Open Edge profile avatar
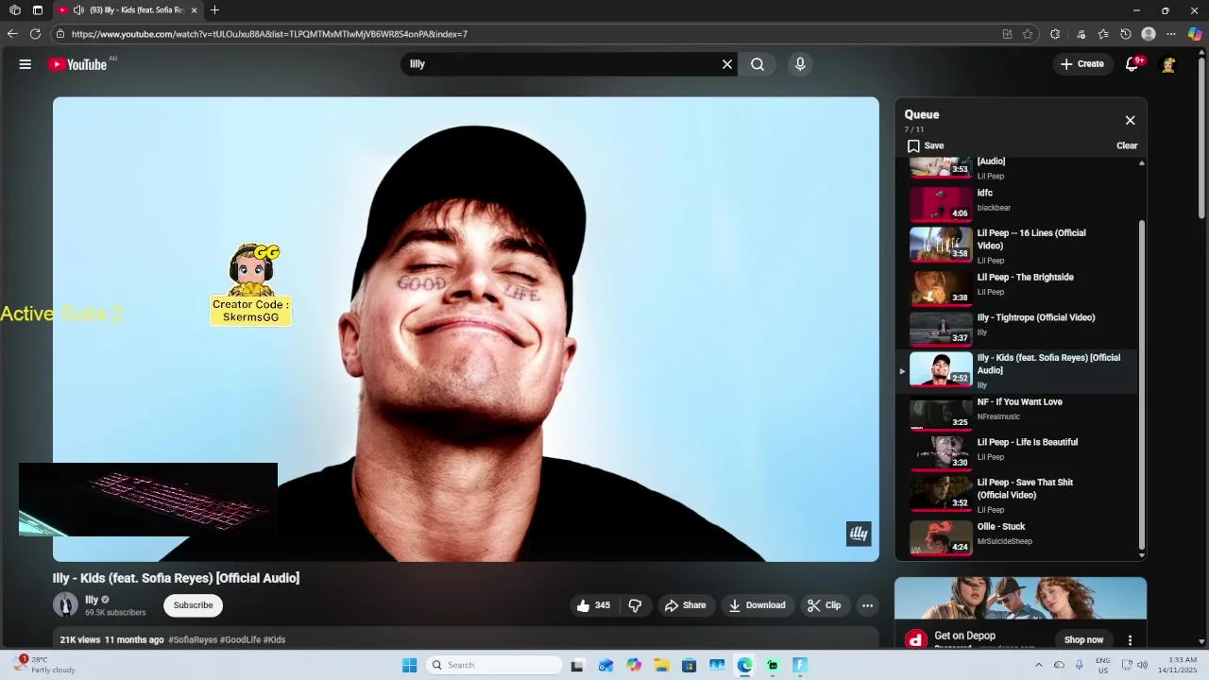 1149,34
